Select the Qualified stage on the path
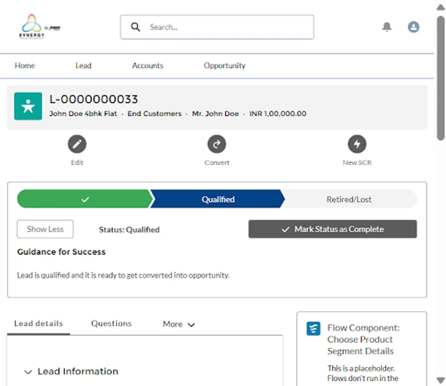The image size is (446, 386). 218,199
